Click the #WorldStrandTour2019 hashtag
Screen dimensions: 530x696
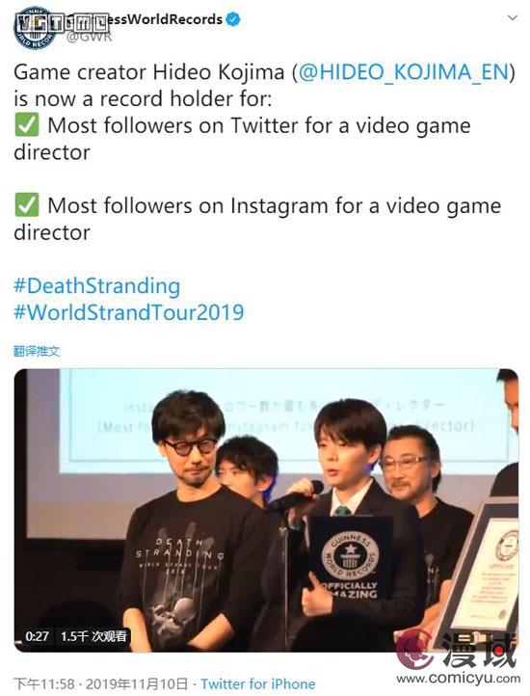point(129,312)
